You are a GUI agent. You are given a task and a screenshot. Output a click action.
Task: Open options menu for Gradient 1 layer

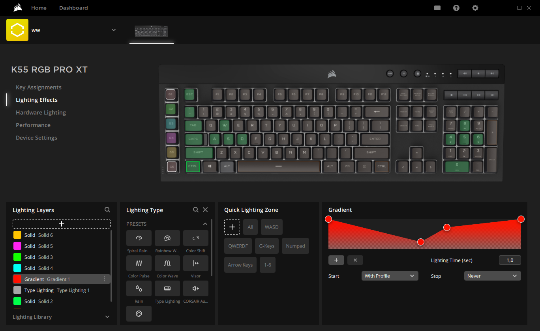click(104, 279)
